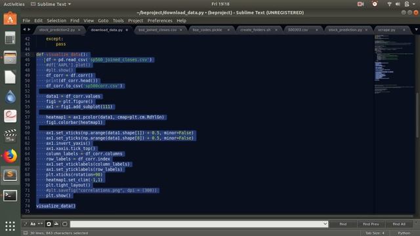
Task: Close the scrape.py tab
Action: [x=404, y=30]
